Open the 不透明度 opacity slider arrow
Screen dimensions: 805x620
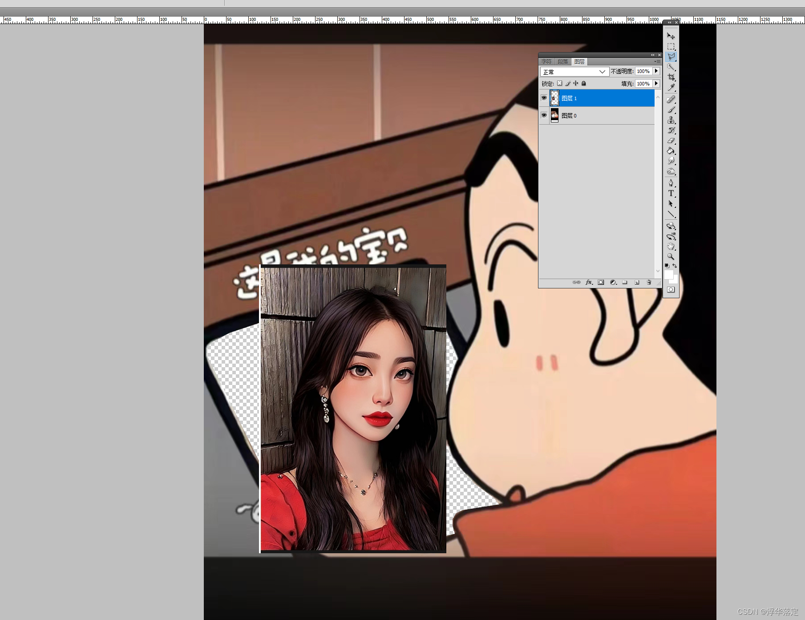pyautogui.click(x=656, y=71)
